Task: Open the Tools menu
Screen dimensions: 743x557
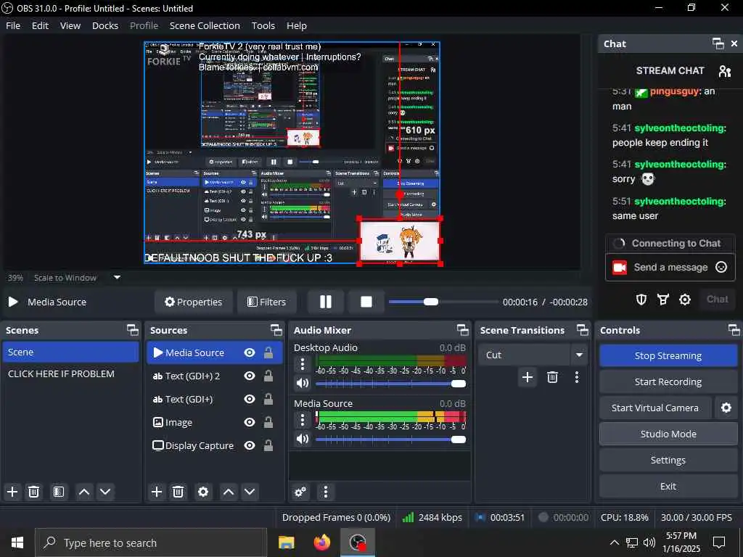Action: (x=263, y=25)
